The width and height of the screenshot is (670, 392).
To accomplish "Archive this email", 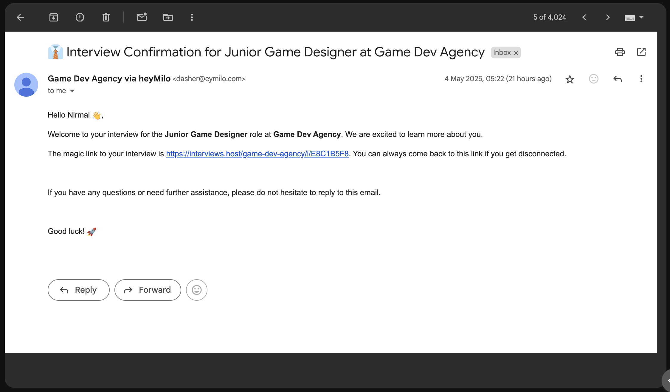I will click(54, 17).
